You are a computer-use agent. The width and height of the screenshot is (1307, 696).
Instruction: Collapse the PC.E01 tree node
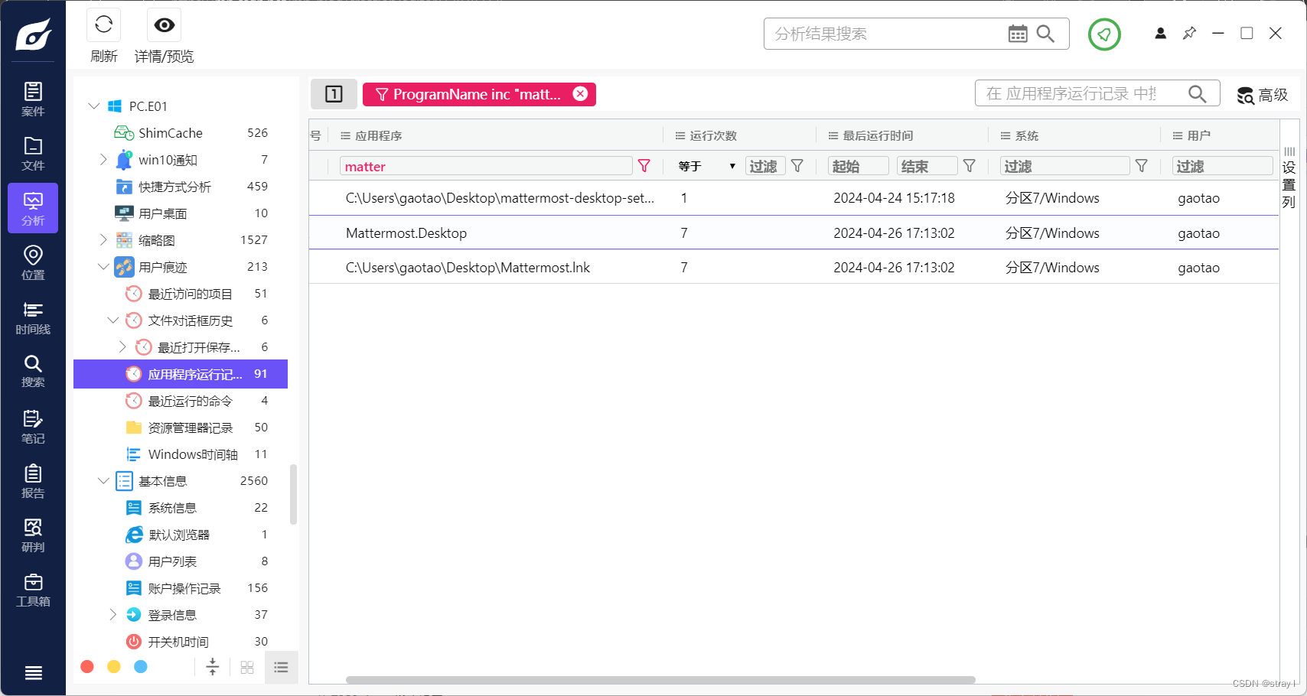(94, 106)
